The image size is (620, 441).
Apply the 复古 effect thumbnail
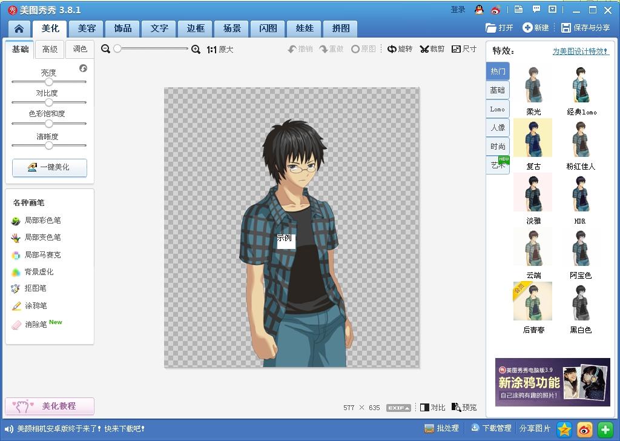coord(533,138)
